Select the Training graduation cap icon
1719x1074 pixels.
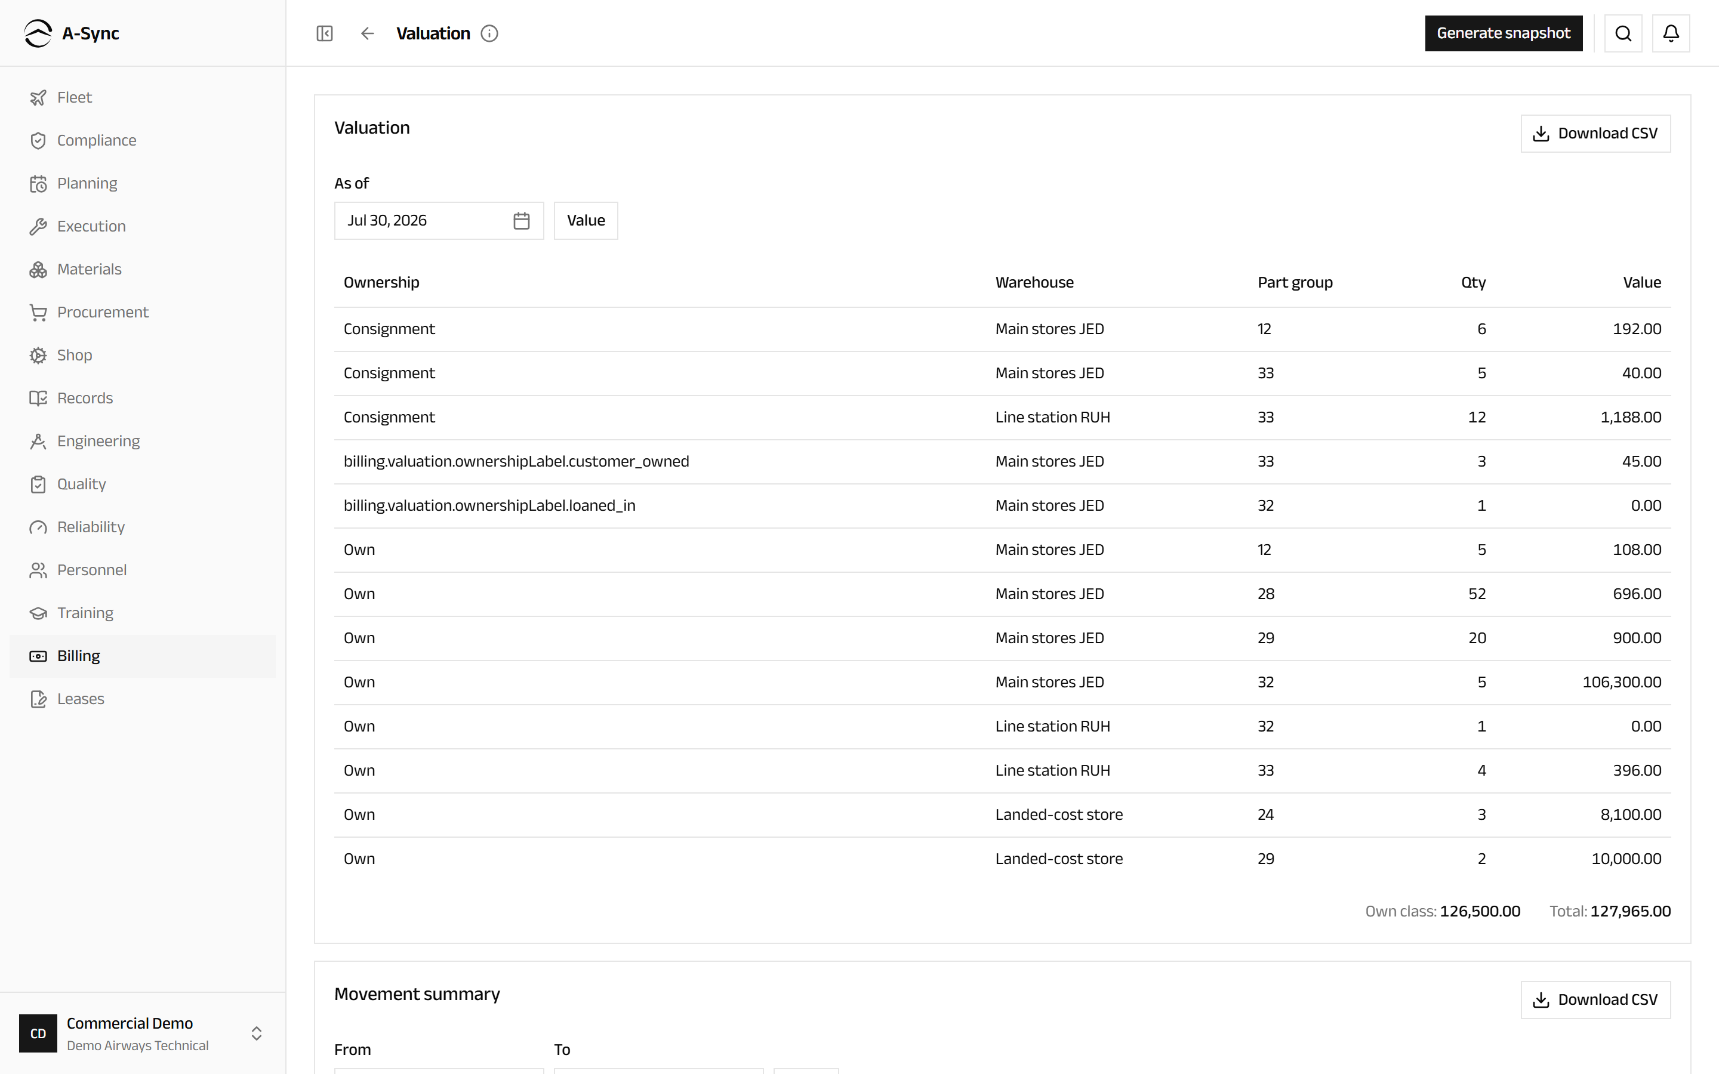[x=38, y=613]
